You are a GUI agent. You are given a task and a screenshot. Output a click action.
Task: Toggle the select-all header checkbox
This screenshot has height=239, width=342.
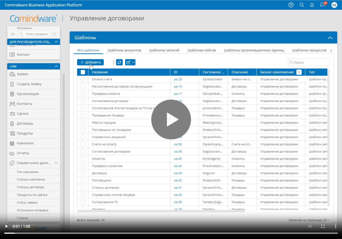pyautogui.click(x=83, y=72)
